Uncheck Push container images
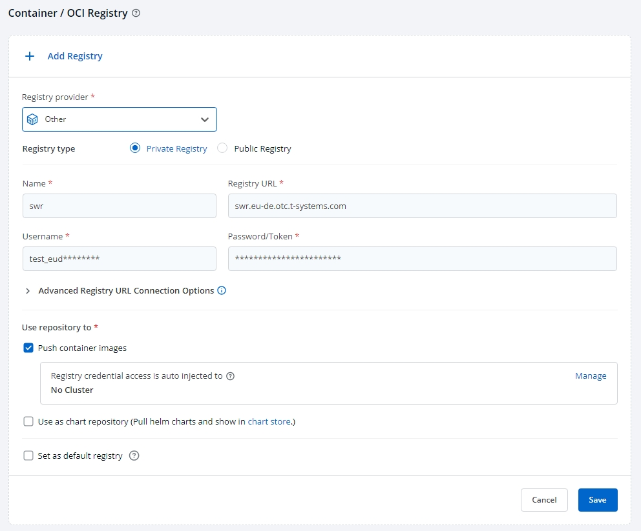This screenshot has height=531, width=641. (28, 347)
